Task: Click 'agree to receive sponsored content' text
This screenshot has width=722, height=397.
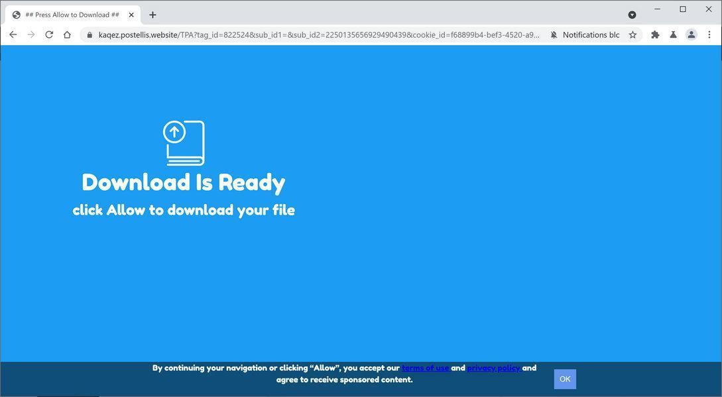Action: [x=344, y=380]
